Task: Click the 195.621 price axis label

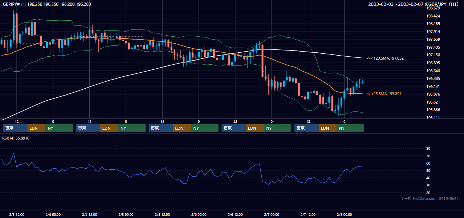Action: tap(434, 102)
